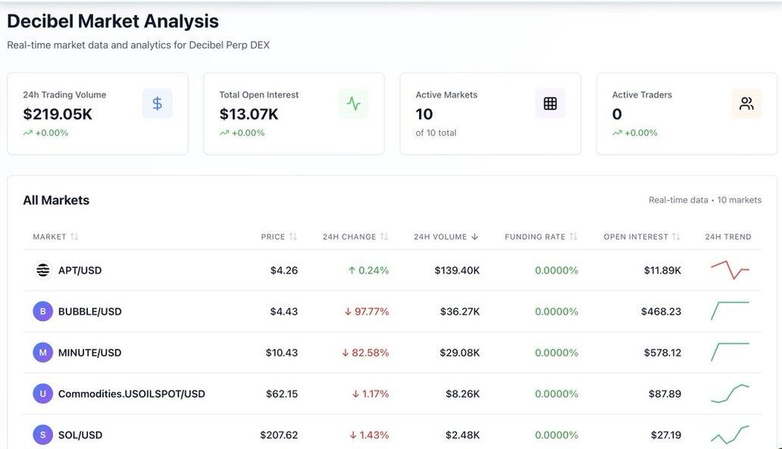782x449 pixels.
Task: Click the Open Interest pulse icon
Action: click(353, 104)
